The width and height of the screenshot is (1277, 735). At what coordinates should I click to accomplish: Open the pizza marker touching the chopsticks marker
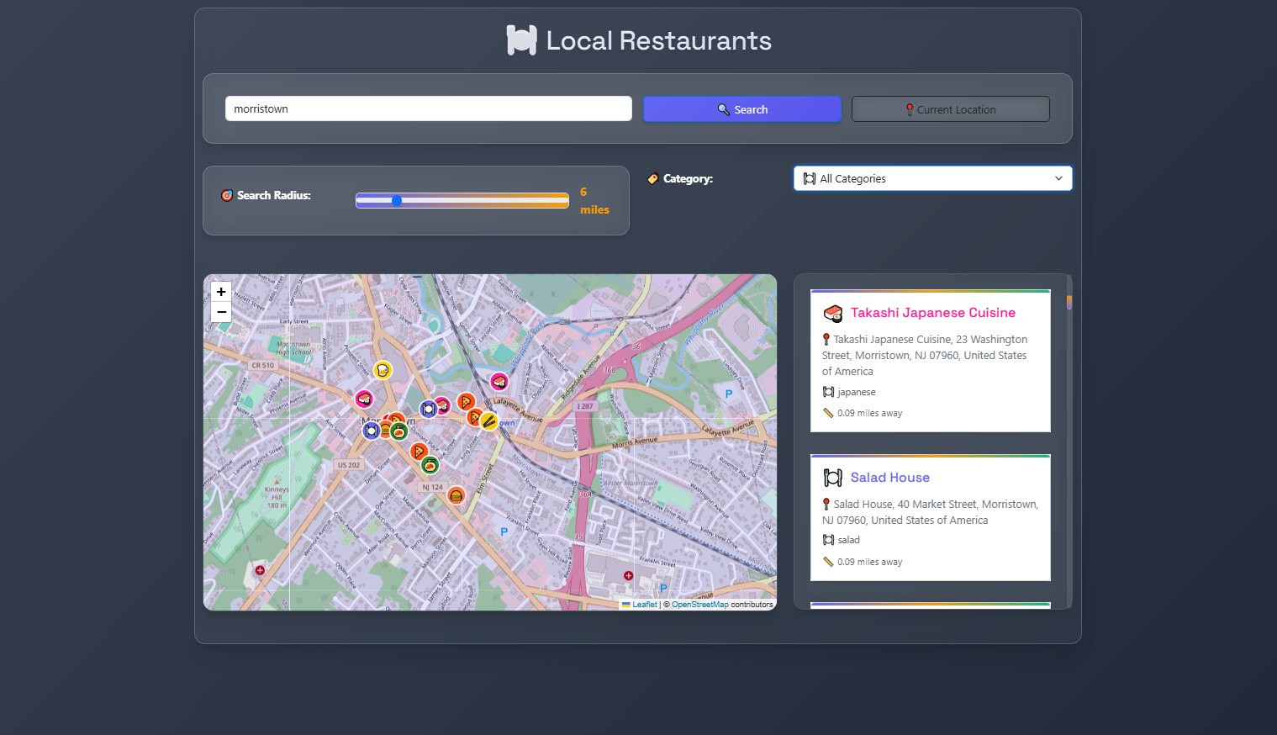pyautogui.click(x=474, y=417)
